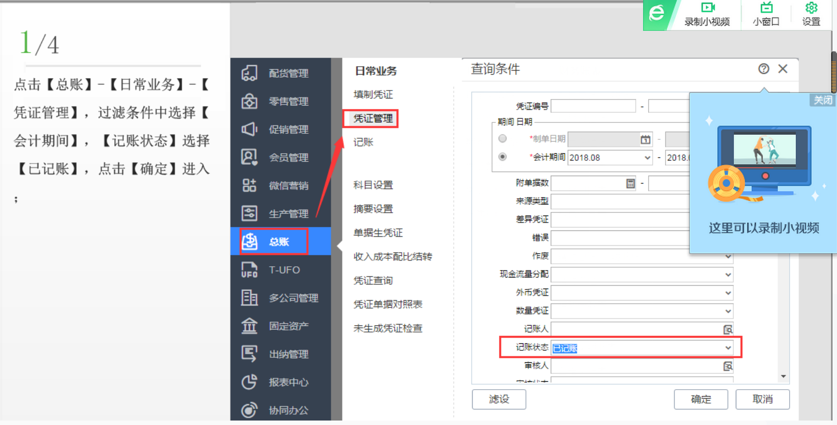The height and width of the screenshot is (425, 837).
Task: Select the 促销管理 megaphone icon
Action: tap(249, 129)
